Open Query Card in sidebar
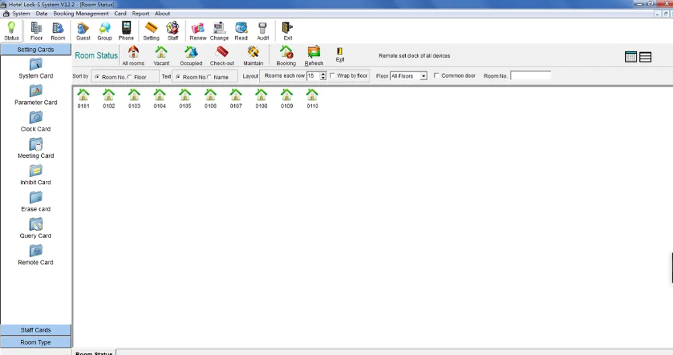This screenshot has height=355, width=673. 36,229
